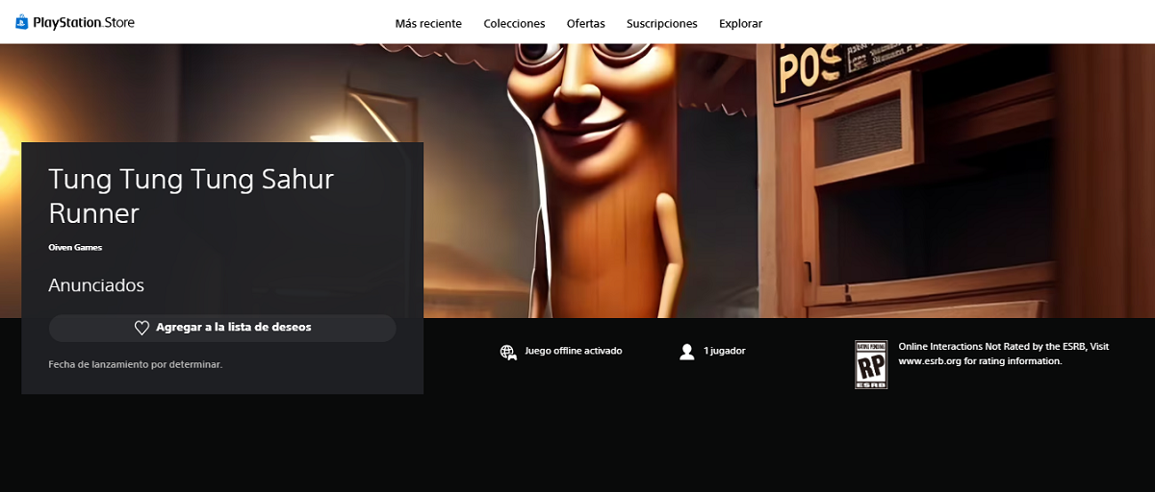Open the Ofertas page
Image resolution: width=1155 pixels, height=492 pixels.
(x=585, y=23)
